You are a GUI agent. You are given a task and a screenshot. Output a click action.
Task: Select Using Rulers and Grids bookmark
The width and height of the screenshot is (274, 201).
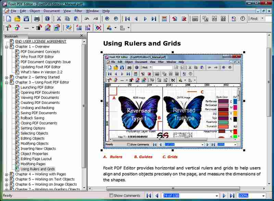(38, 169)
